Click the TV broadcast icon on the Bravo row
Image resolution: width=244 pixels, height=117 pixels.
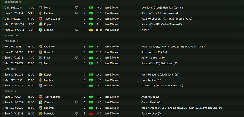pos(77,58)
